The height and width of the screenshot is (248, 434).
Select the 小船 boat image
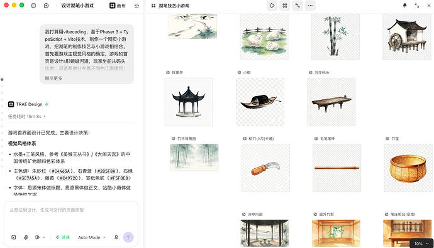point(260,102)
